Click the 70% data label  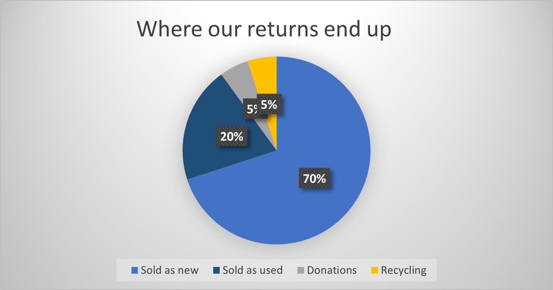(314, 178)
